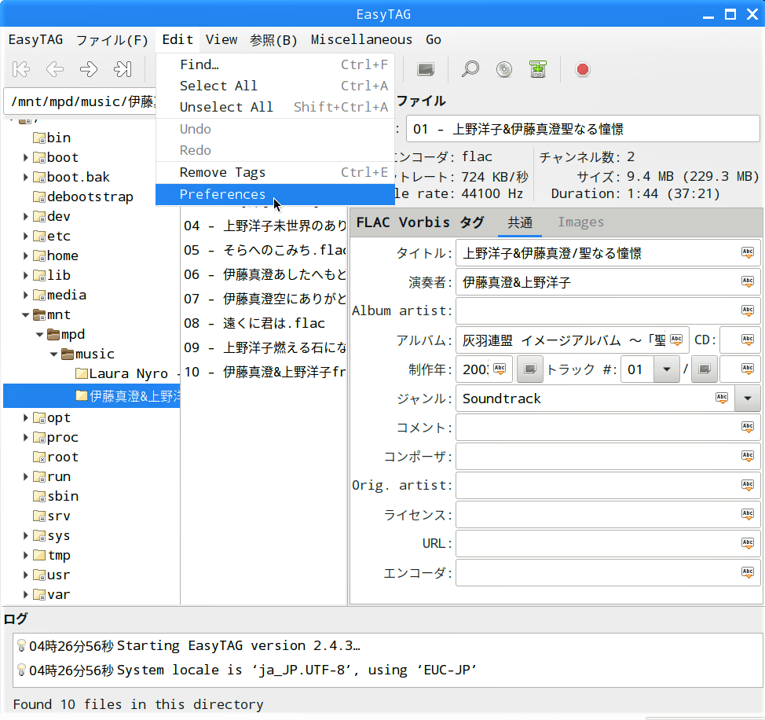This screenshot has width=765, height=720.
Task: Open the Find magnifier tool in toolbar
Action: click(x=470, y=69)
